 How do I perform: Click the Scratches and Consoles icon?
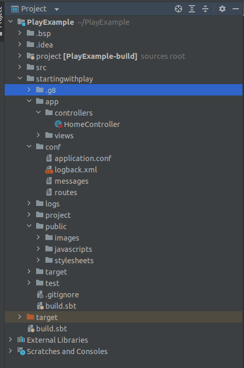click(x=21, y=351)
